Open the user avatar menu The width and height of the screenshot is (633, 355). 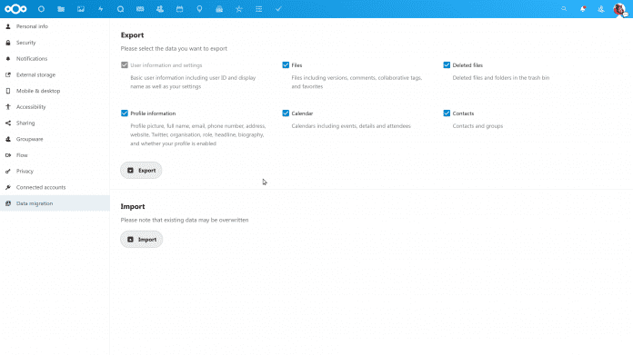tap(619, 9)
